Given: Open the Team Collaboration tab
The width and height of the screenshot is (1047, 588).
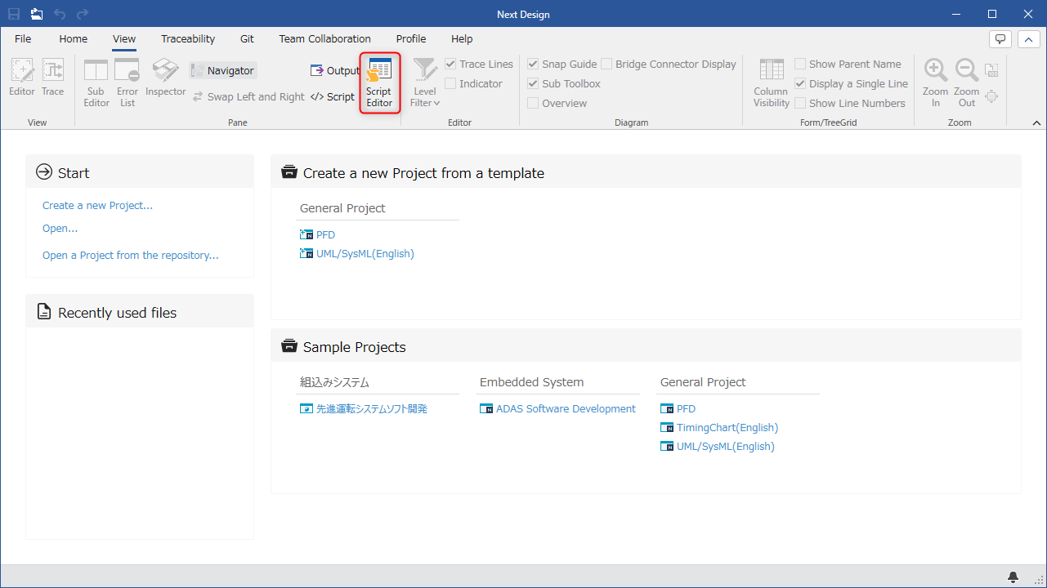Looking at the screenshot, I should pos(324,38).
